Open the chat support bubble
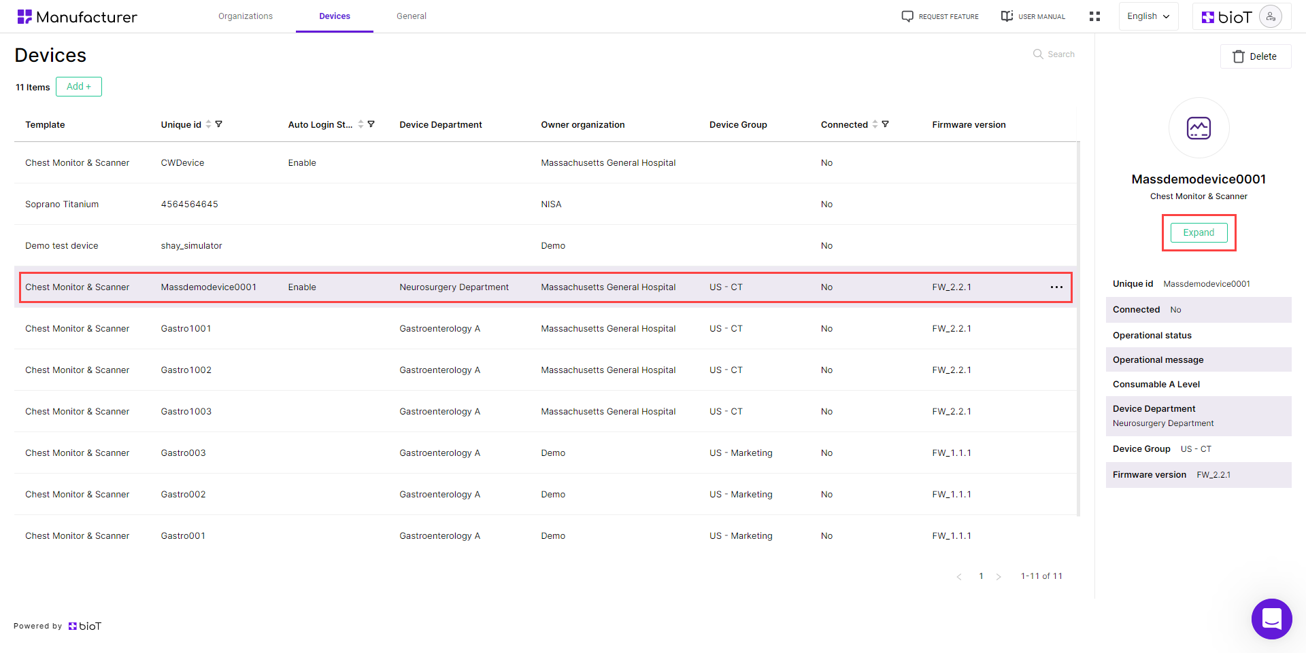The height and width of the screenshot is (653, 1306). [1271, 619]
